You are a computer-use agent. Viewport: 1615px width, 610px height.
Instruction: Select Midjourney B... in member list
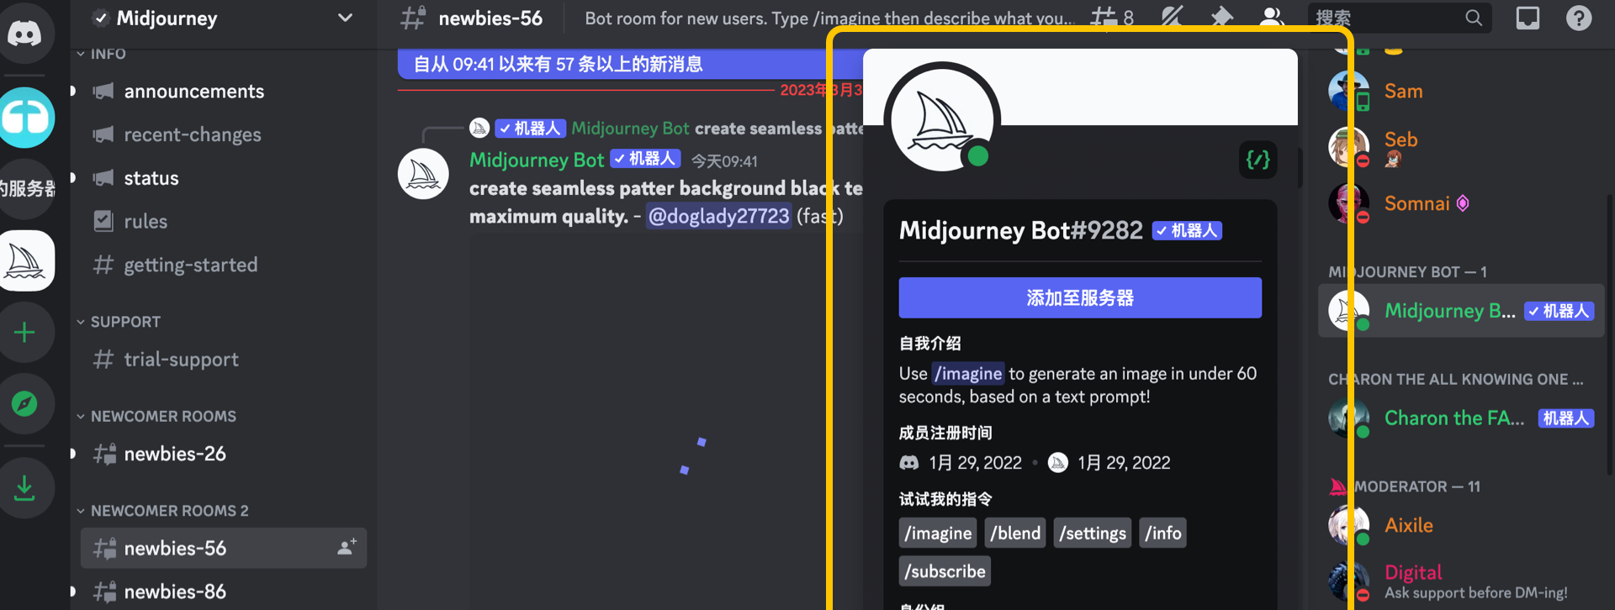1462,311
